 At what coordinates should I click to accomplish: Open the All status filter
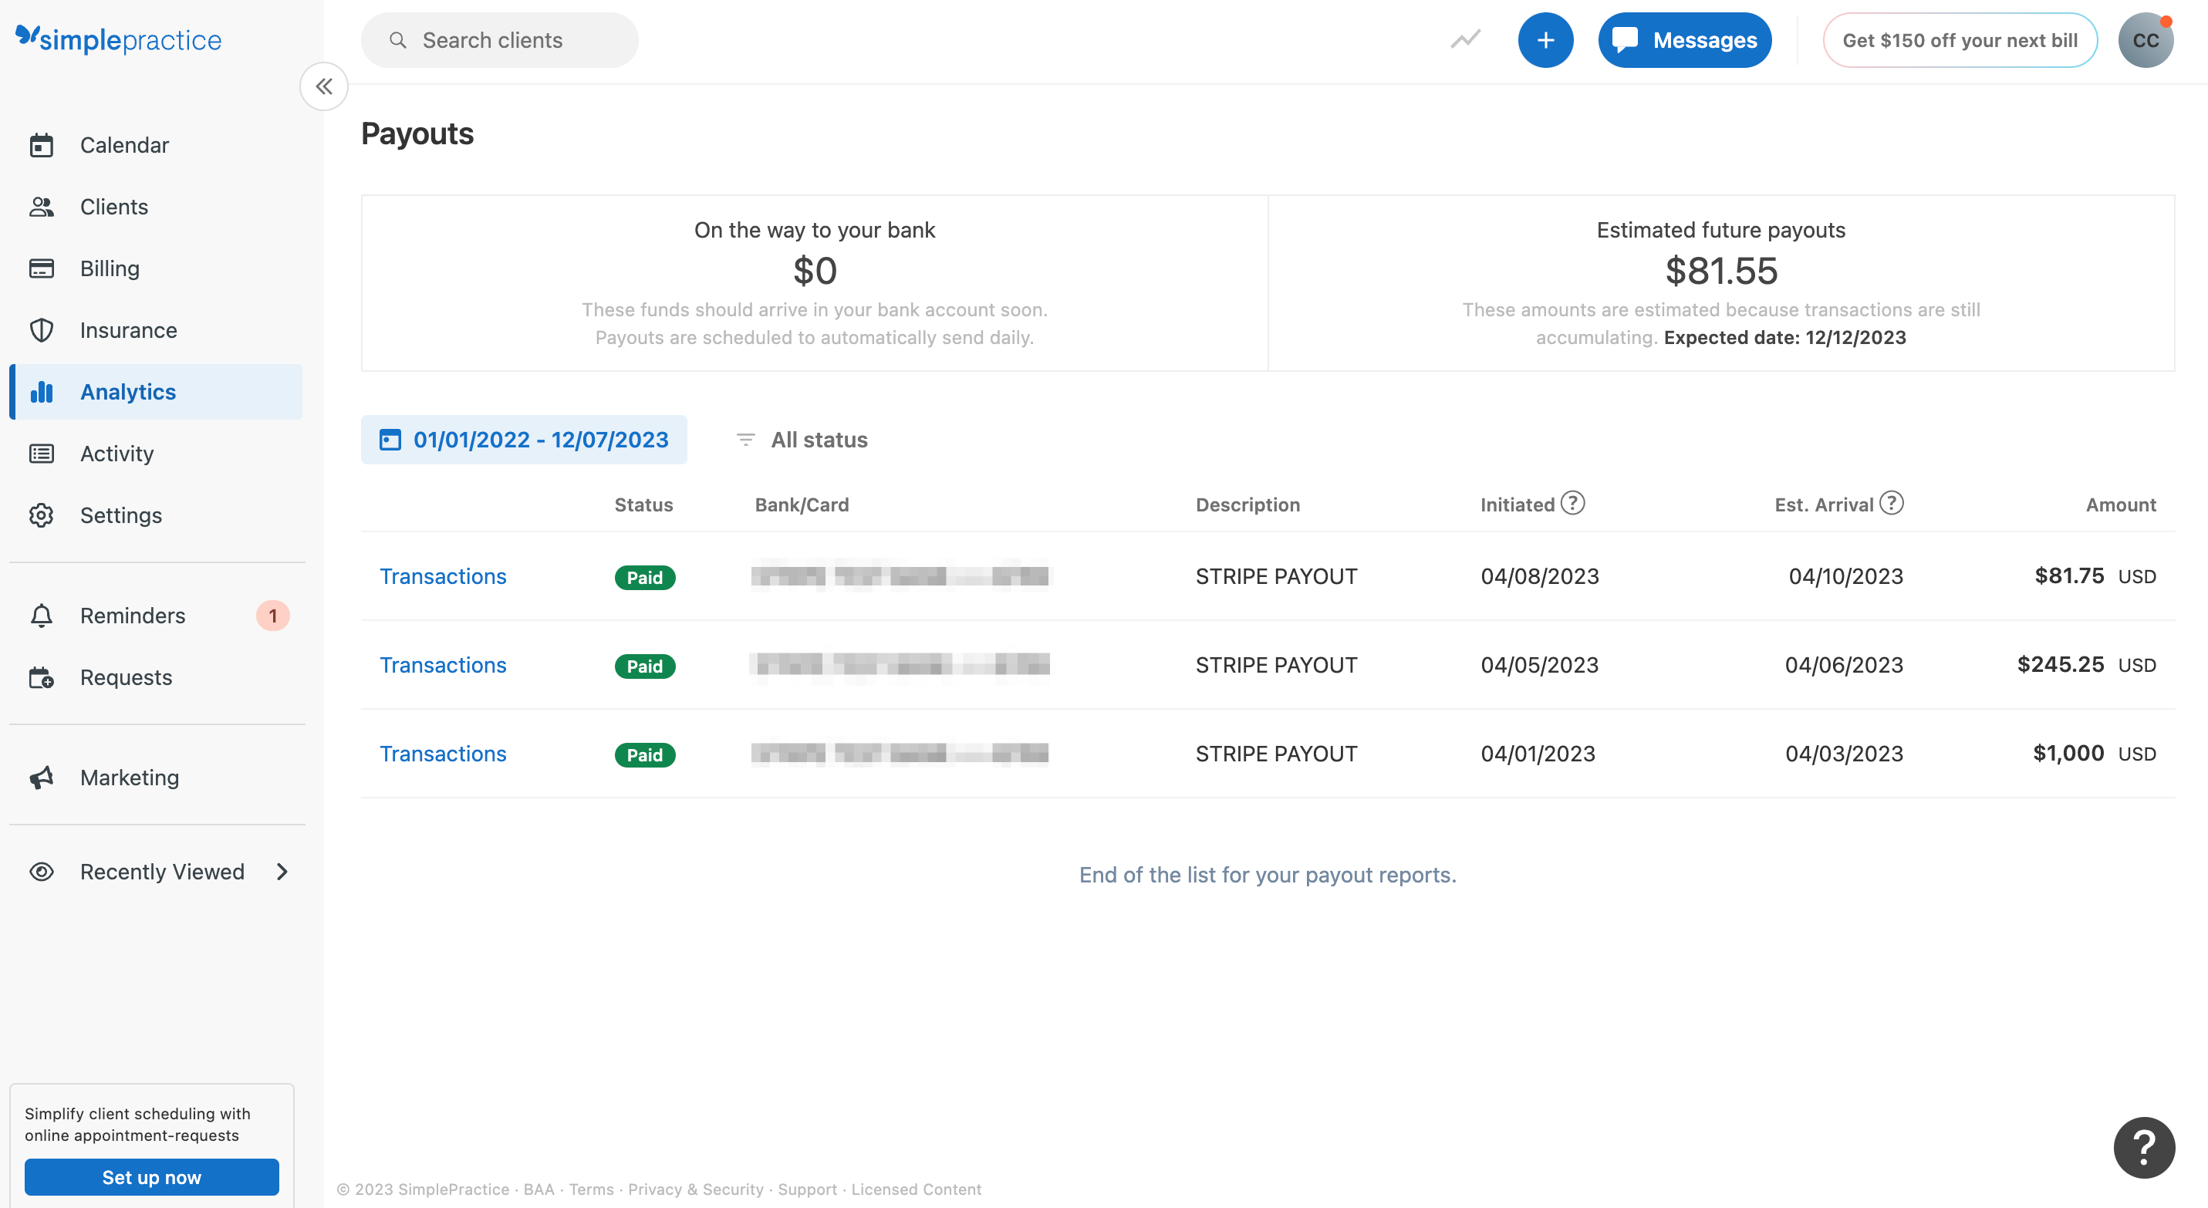click(x=802, y=440)
